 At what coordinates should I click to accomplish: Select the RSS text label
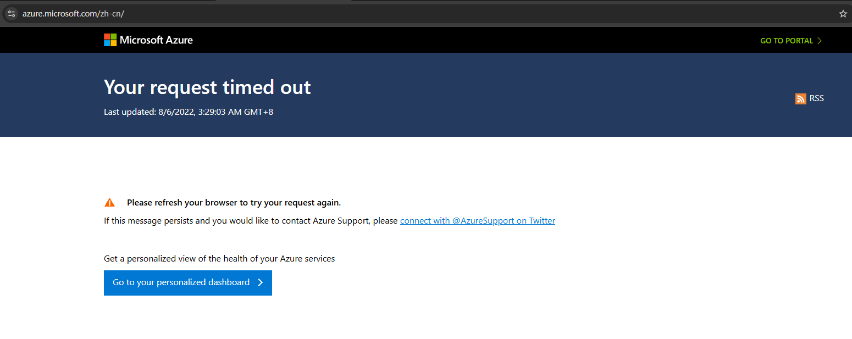817,98
